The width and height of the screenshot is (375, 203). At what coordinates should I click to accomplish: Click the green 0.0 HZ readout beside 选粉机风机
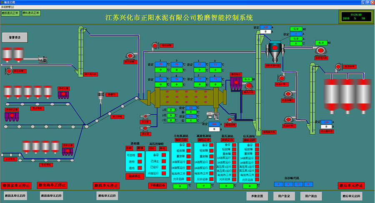(x=321, y=43)
